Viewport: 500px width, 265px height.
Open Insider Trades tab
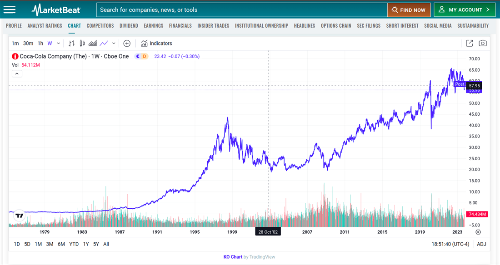[x=213, y=26]
